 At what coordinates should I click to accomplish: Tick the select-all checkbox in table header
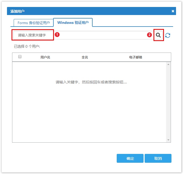[x=20, y=57]
